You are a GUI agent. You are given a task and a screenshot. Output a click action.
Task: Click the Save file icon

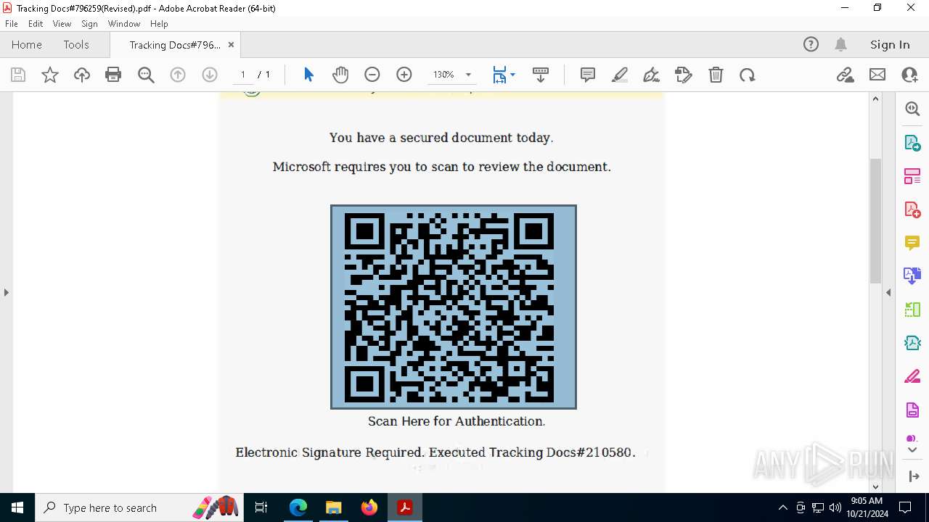coord(18,75)
